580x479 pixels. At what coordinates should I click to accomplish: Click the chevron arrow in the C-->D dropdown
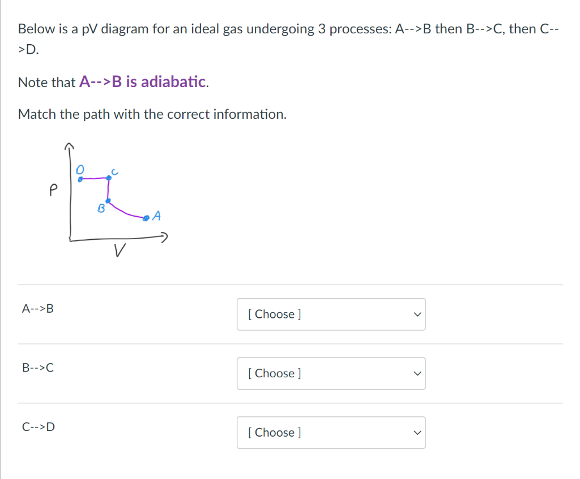(x=417, y=433)
